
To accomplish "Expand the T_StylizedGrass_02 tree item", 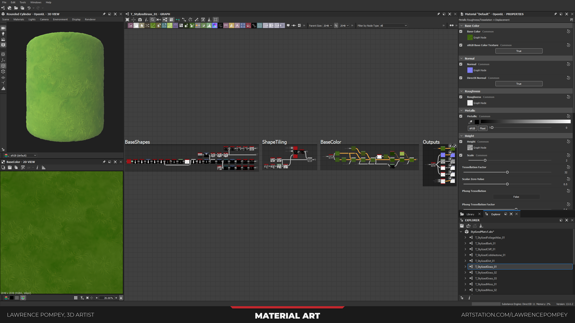I will pyautogui.click(x=465, y=273).
